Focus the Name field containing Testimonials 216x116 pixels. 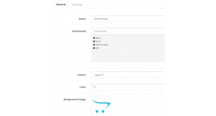(128, 19)
